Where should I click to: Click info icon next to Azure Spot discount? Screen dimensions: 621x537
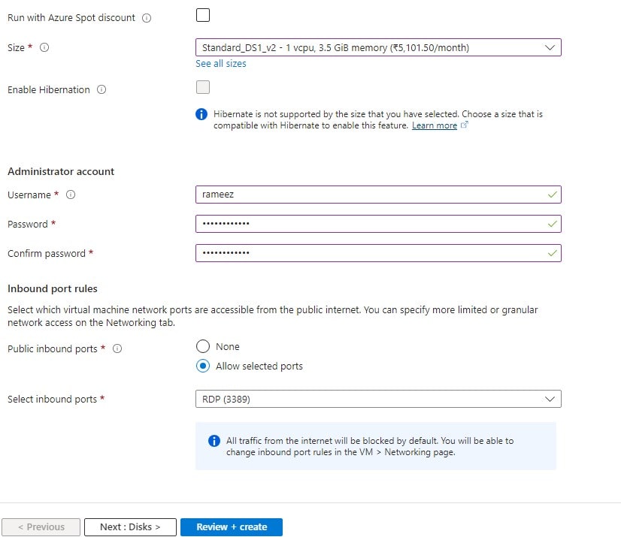[x=147, y=18]
